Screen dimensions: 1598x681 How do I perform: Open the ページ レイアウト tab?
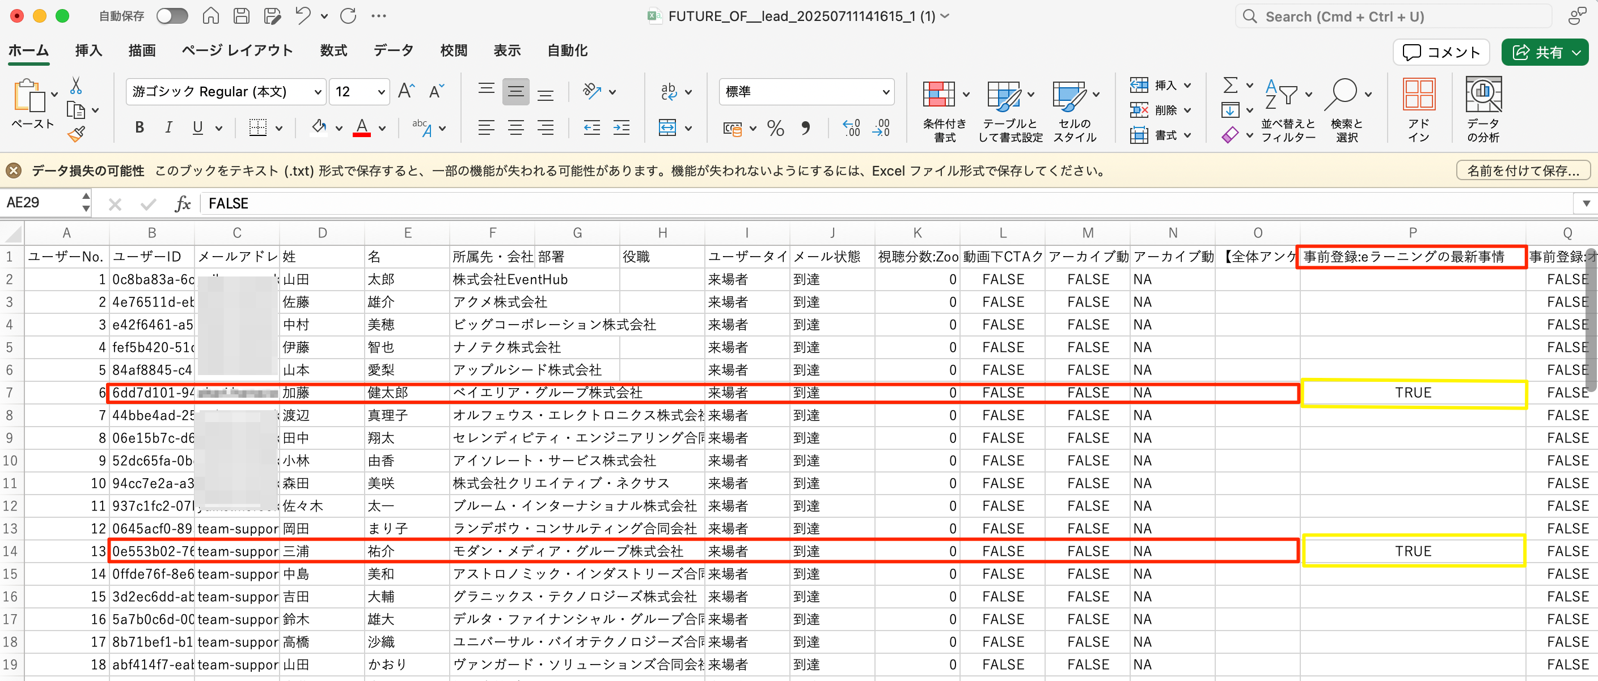pos(237,50)
